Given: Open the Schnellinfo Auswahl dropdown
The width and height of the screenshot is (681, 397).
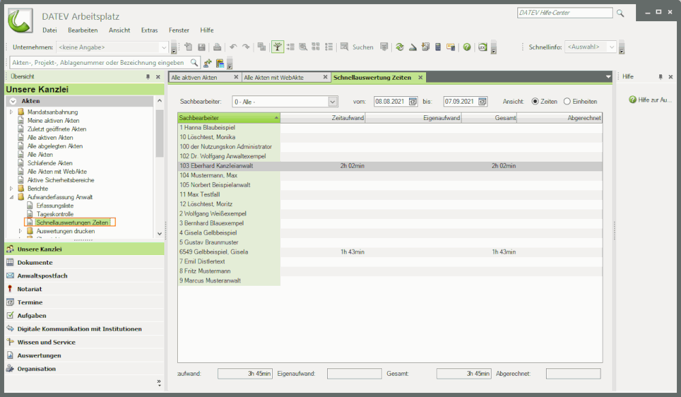Looking at the screenshot, I should click(611, 47).
